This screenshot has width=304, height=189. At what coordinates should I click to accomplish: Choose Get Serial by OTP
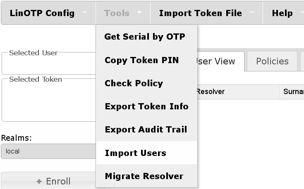pos(145,37)
